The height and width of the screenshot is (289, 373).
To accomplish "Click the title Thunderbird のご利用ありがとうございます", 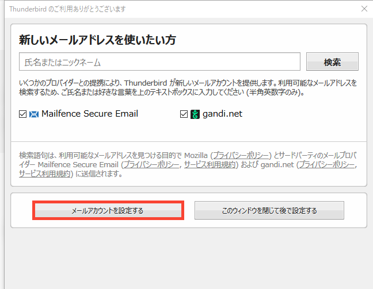I will [x=67, y=9].
